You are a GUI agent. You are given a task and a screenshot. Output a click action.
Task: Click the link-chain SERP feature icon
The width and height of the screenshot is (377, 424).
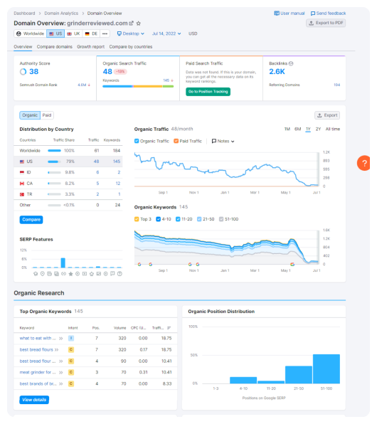63,274
